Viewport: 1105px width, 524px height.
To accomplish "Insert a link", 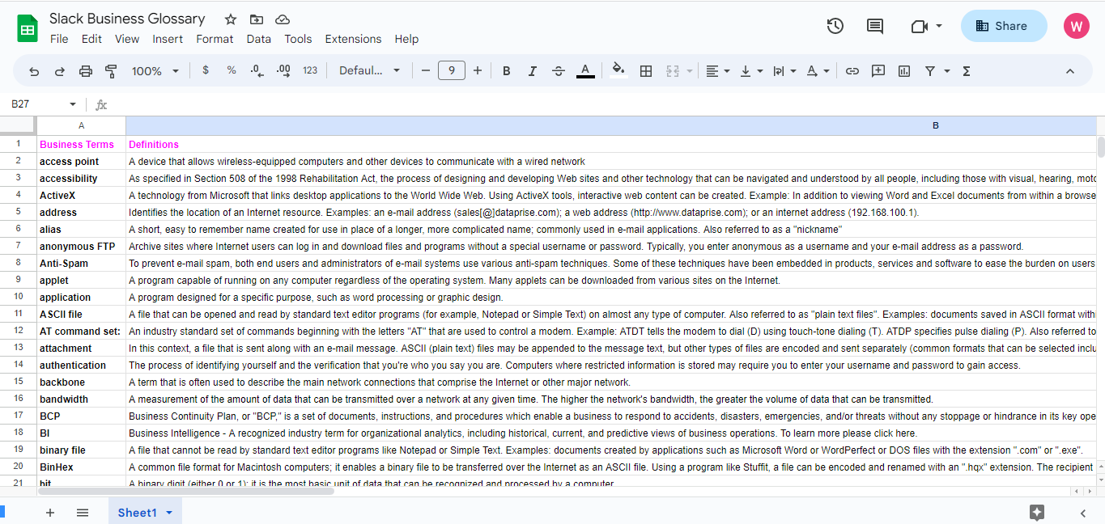I will click(852, 71).
